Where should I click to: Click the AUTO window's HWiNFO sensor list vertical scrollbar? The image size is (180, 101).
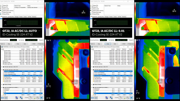click(x=43, y=72)
